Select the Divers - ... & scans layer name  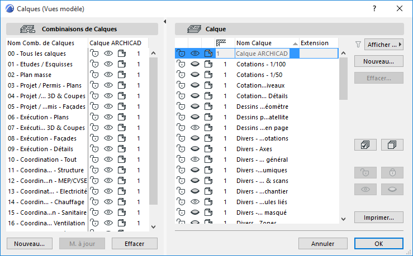262,181
